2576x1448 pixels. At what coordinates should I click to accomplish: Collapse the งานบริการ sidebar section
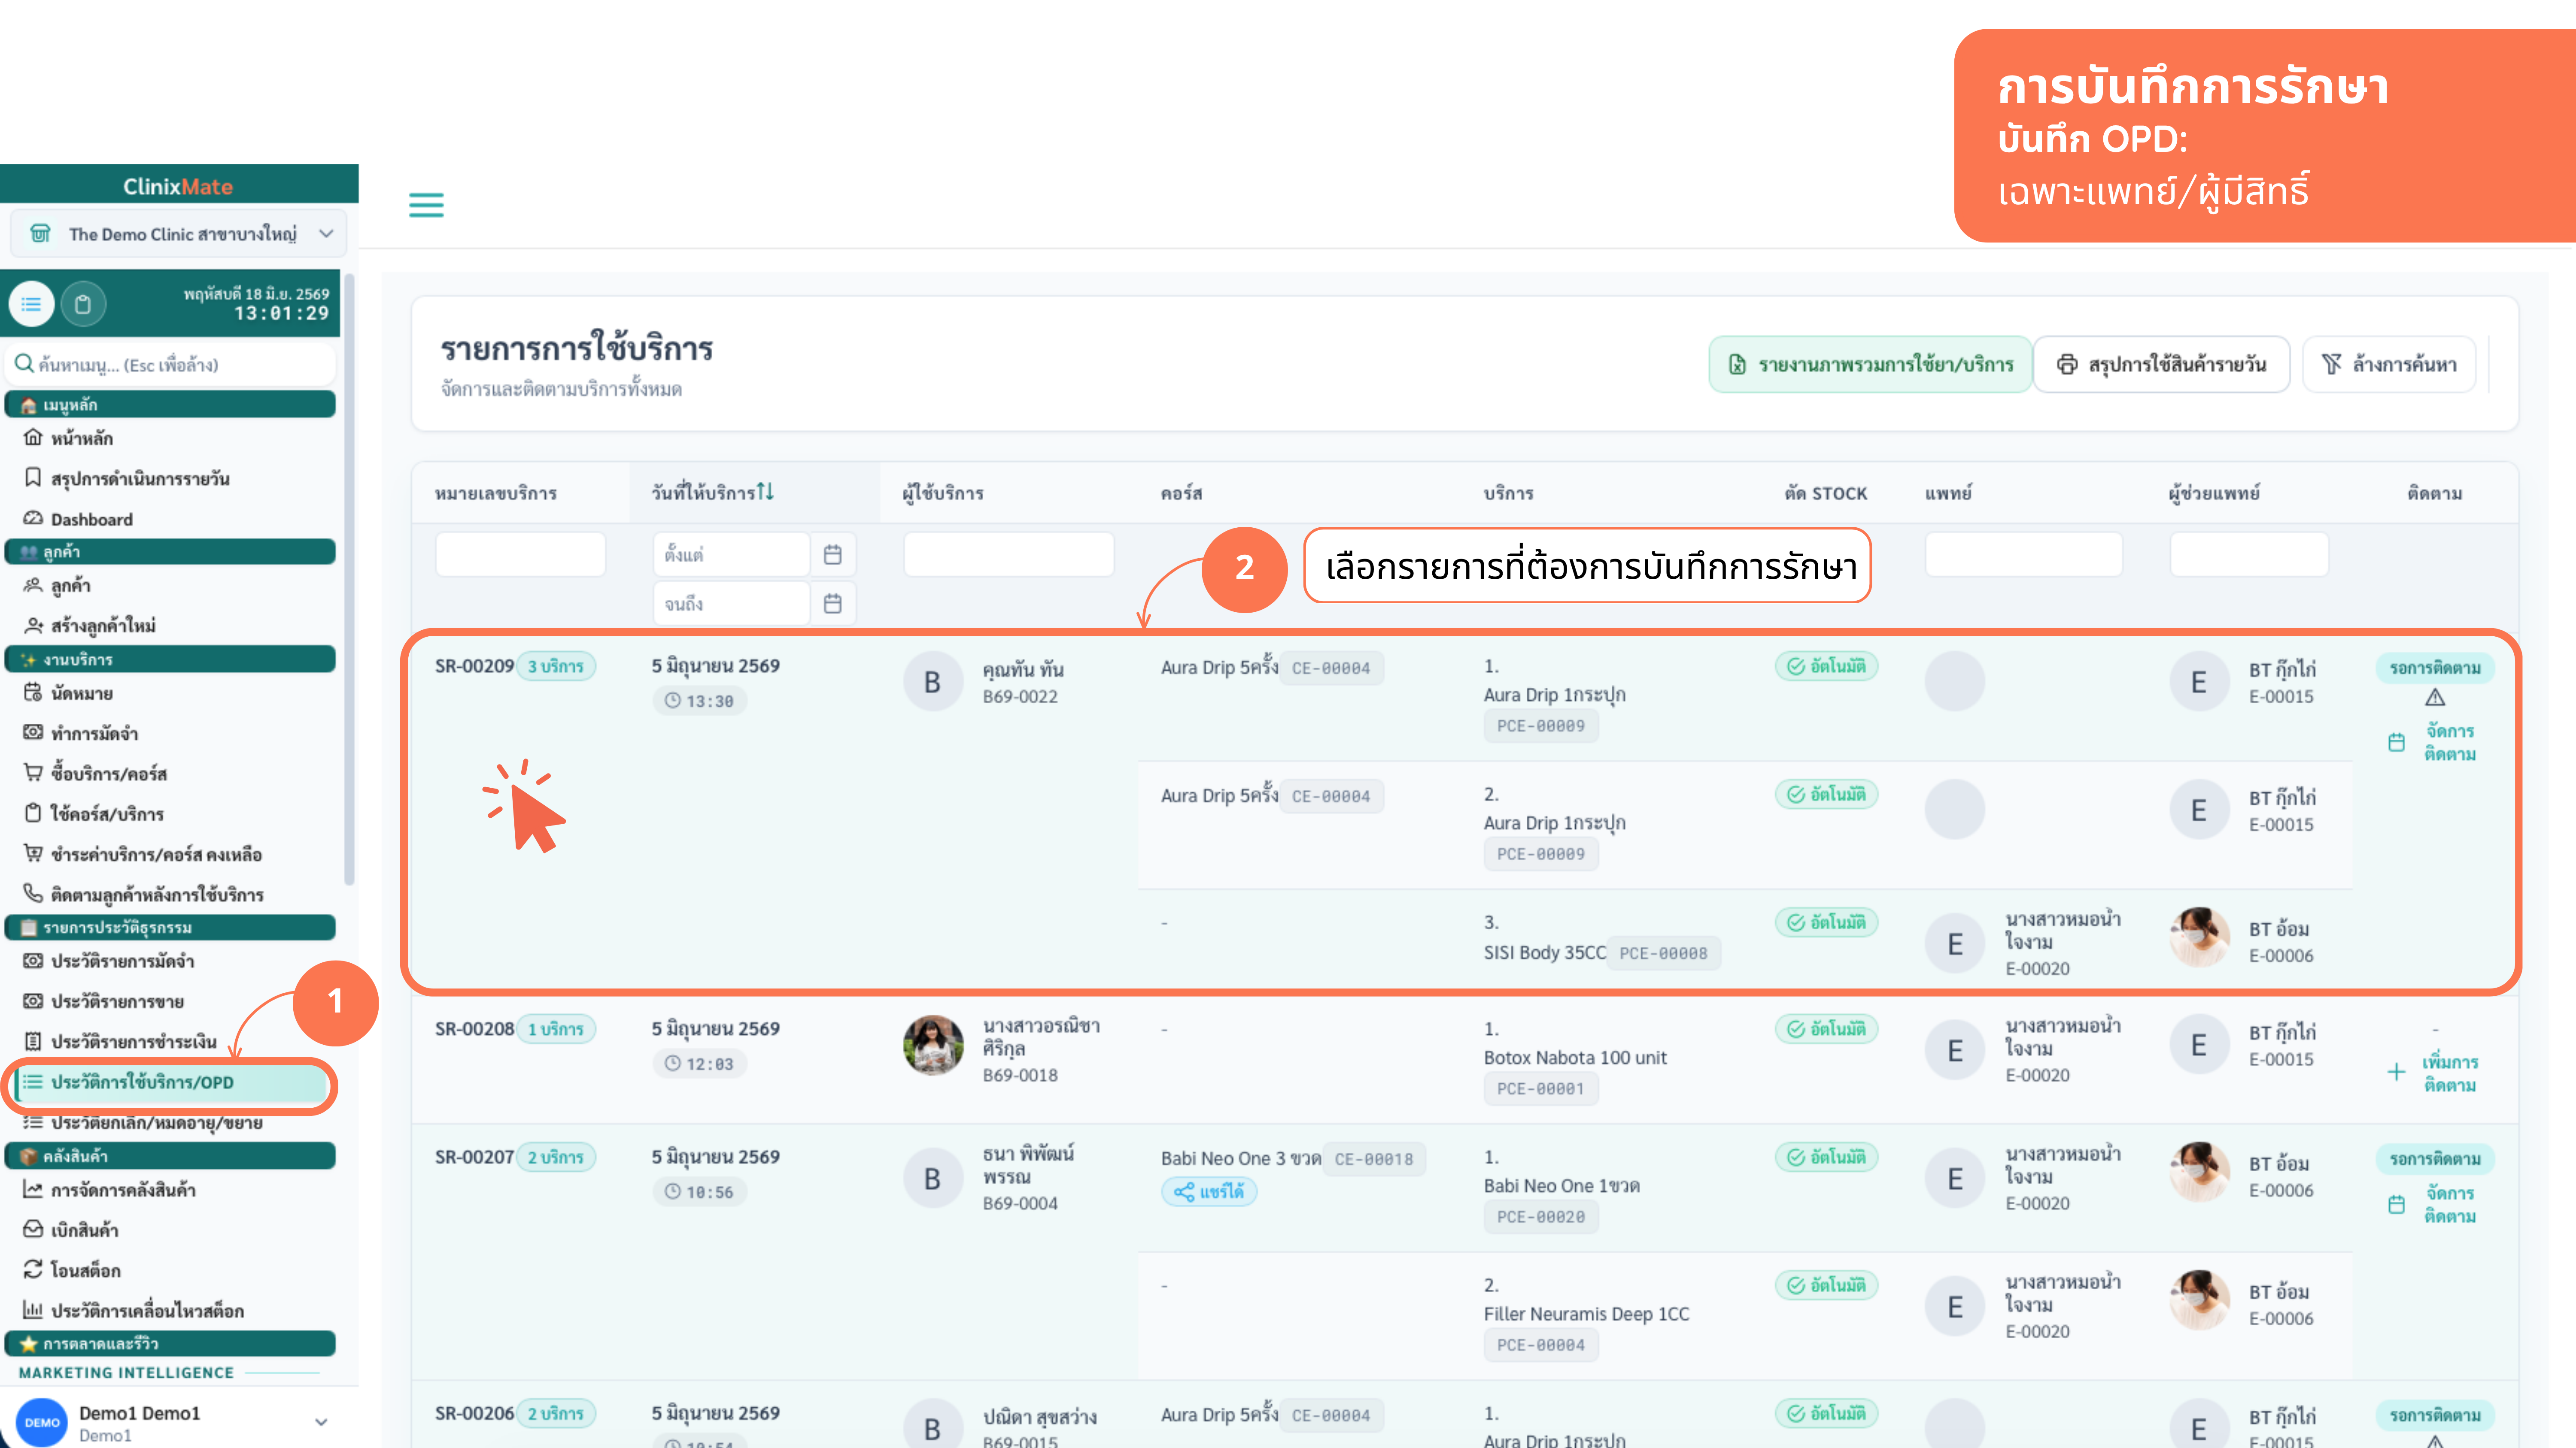(170, 659)
